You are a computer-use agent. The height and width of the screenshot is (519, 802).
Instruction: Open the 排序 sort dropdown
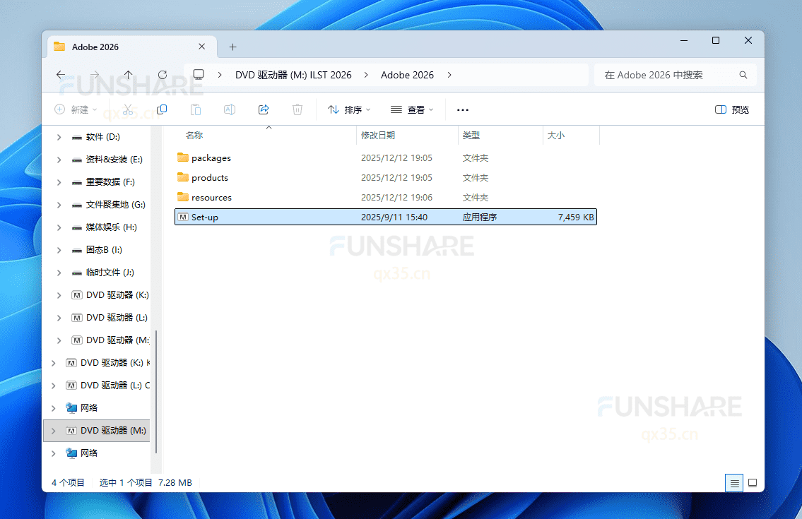coord(349,109)
